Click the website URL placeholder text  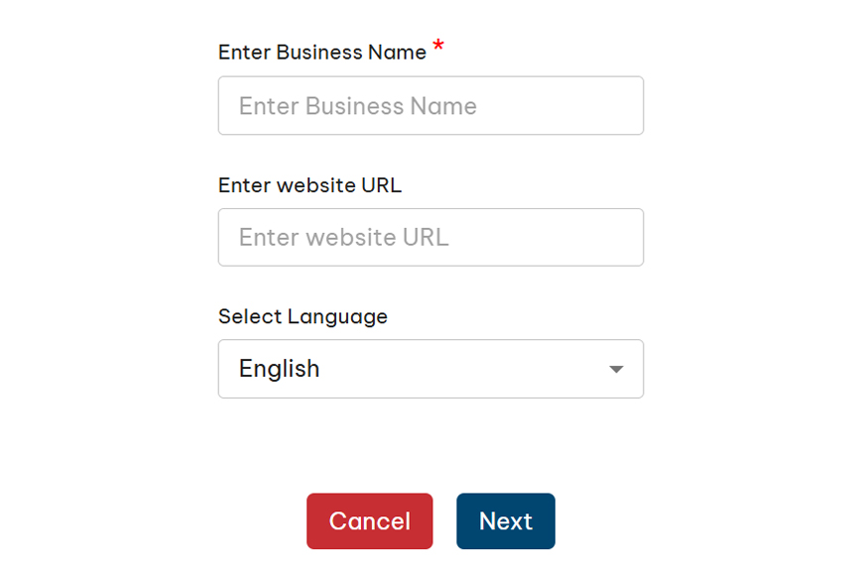343,237
